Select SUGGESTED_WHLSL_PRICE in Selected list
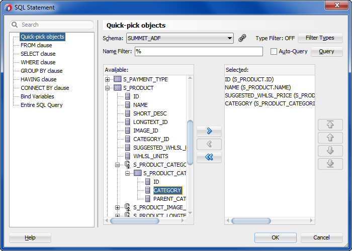 (270, 95)
